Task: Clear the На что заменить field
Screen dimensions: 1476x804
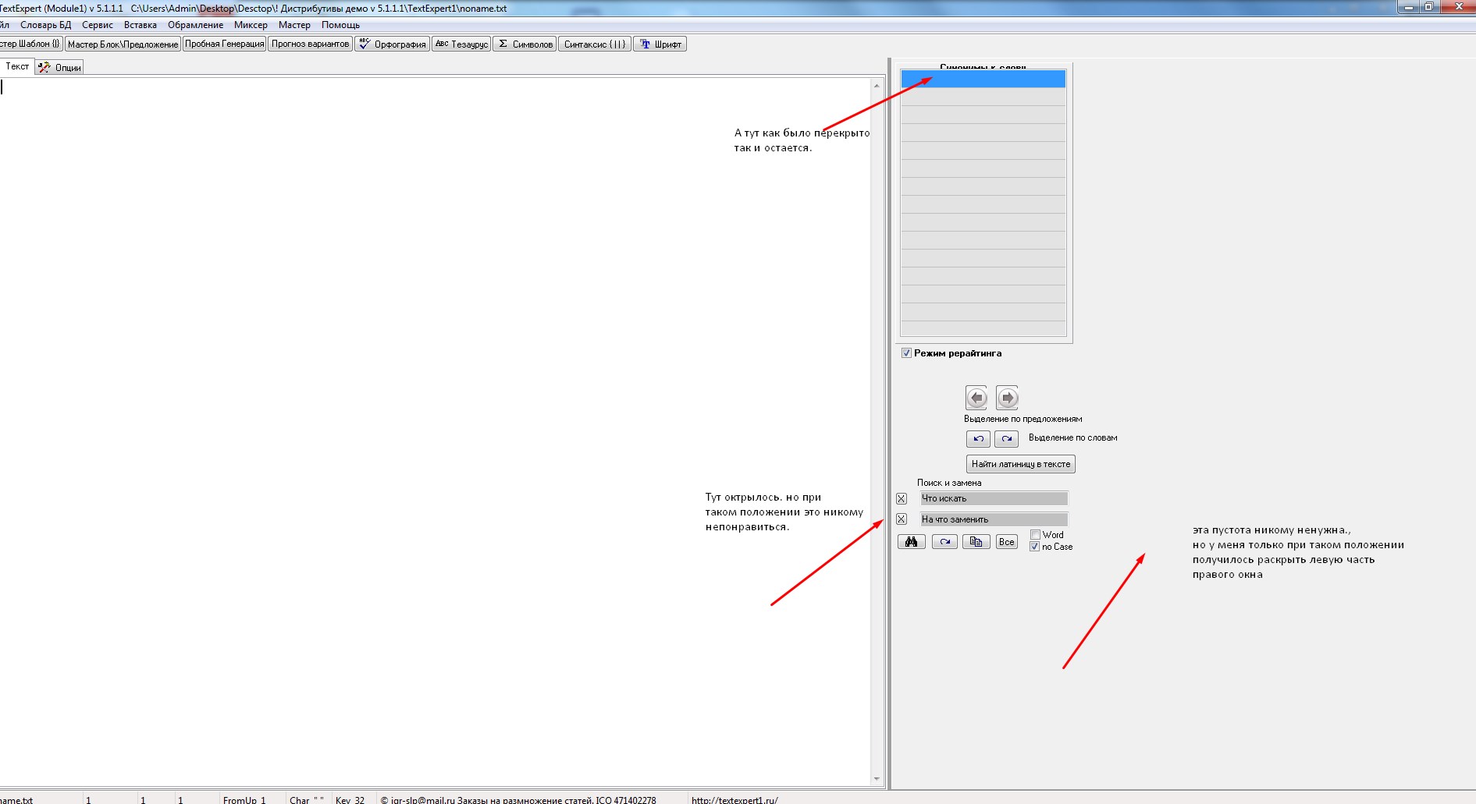Action: [902, 519]
